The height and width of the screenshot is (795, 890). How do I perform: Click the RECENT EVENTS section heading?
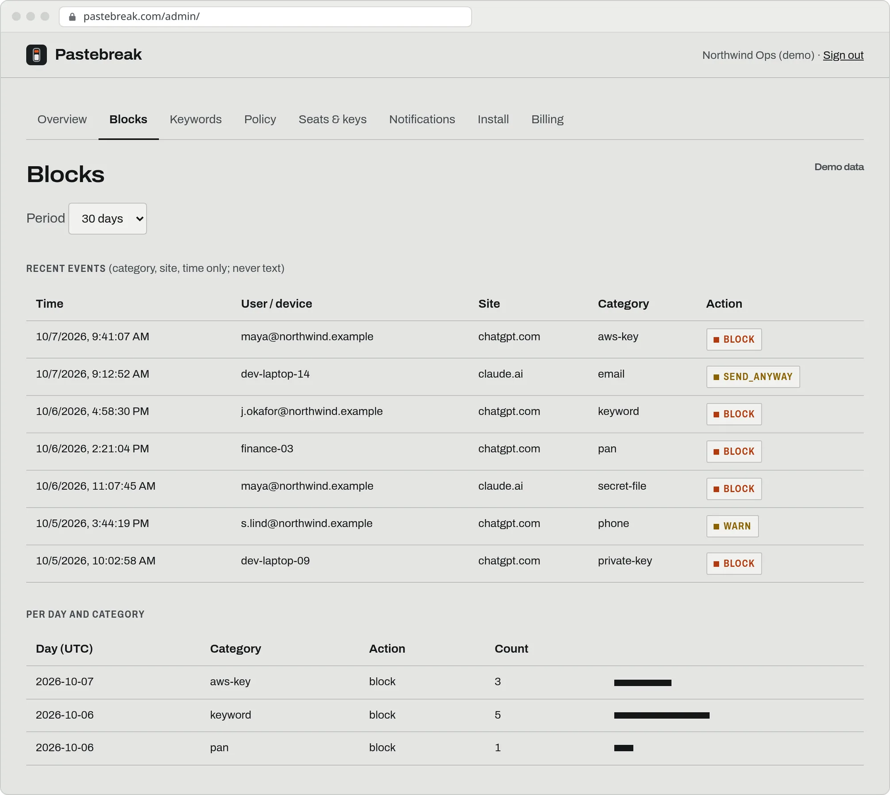coord(66,268)
